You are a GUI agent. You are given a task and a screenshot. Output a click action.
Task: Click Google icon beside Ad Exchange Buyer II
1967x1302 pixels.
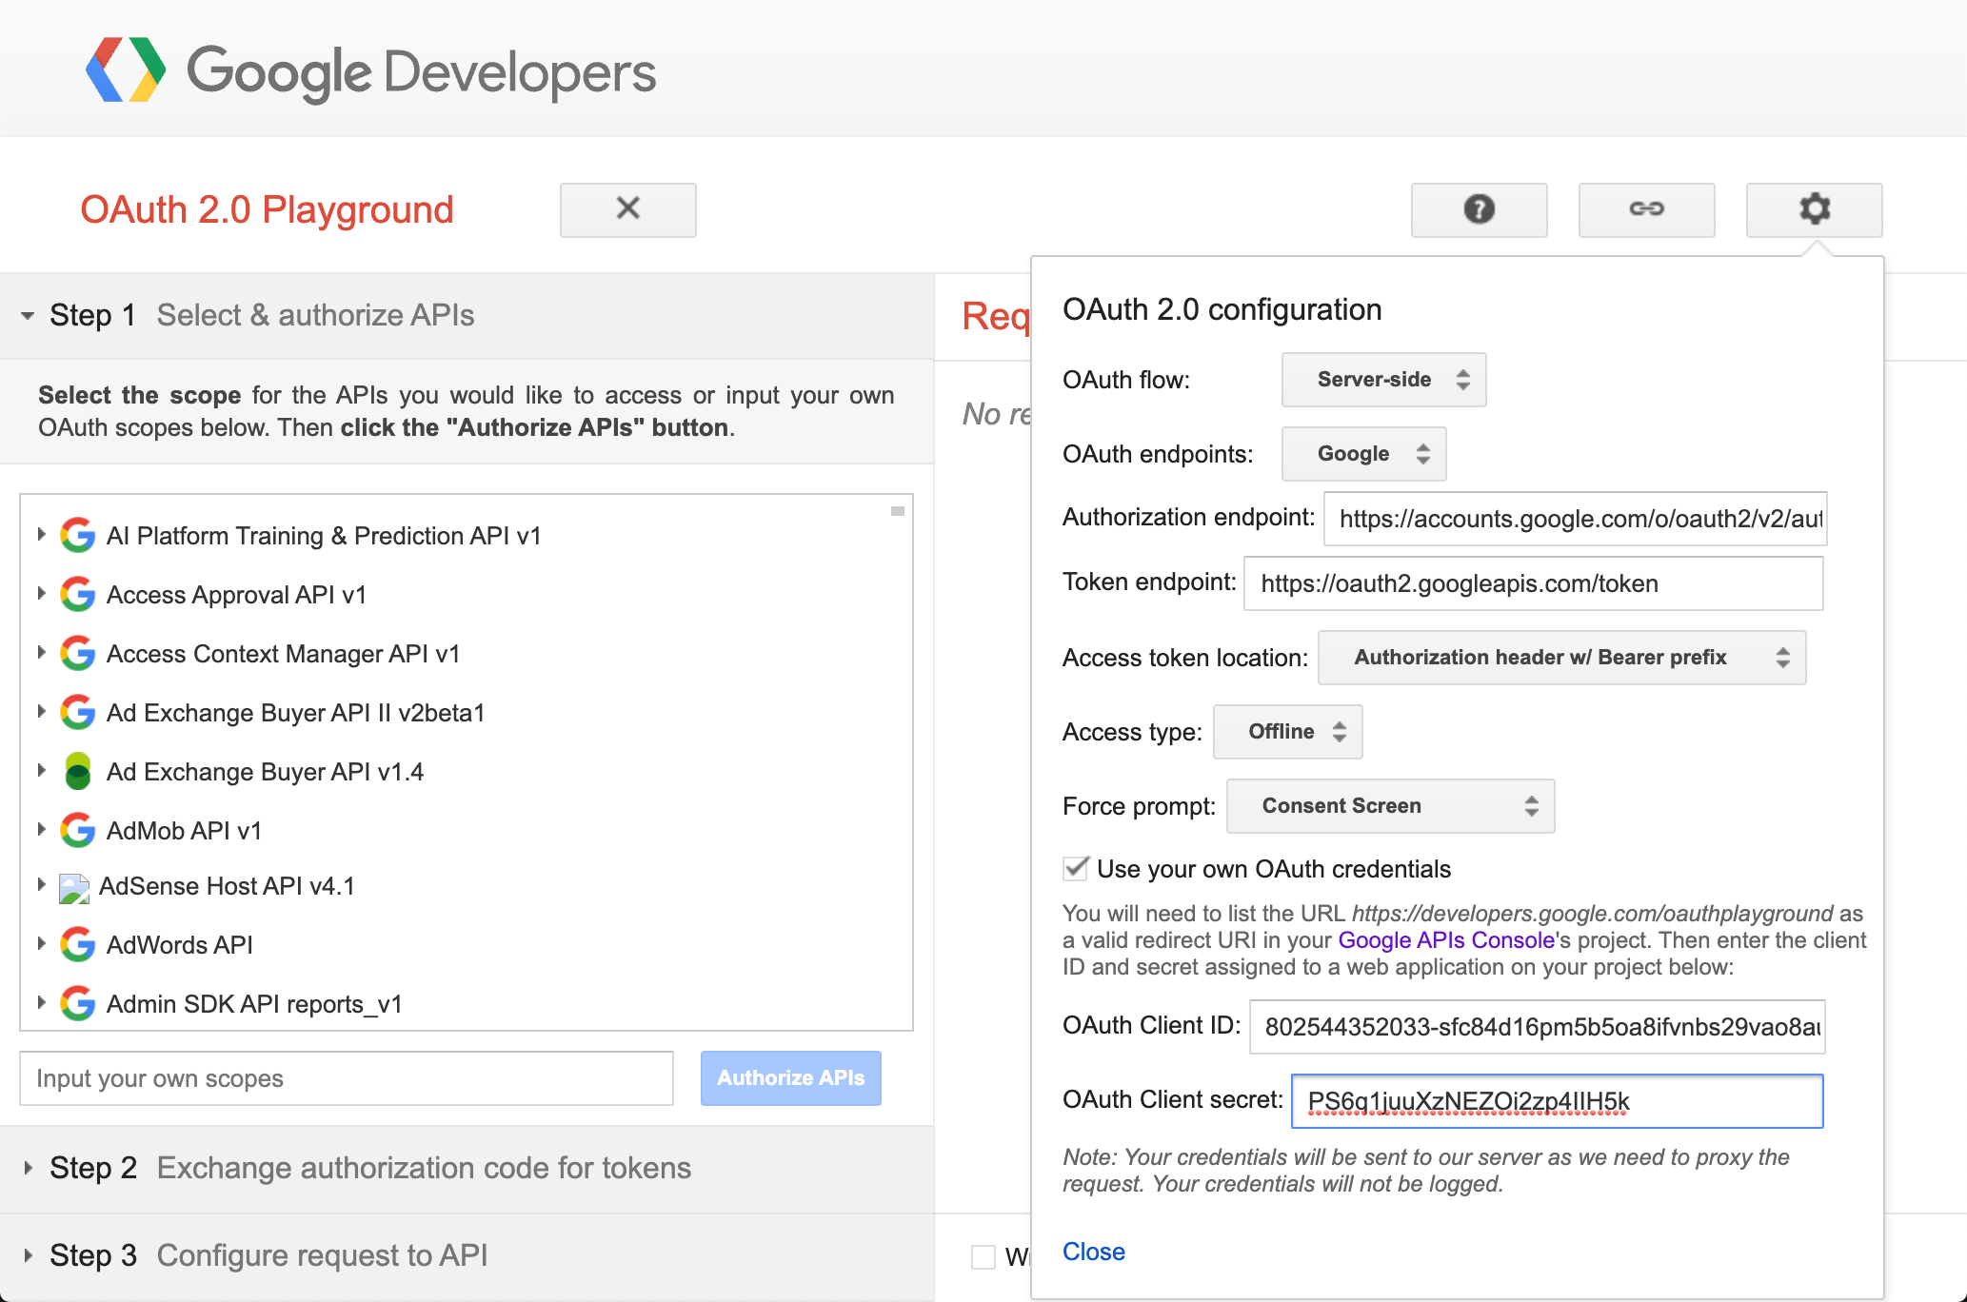78,713
